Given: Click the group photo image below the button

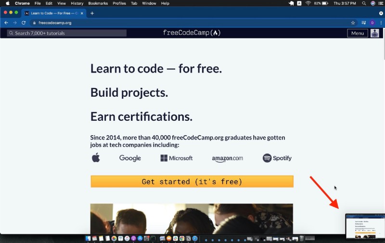Looking at the screenshot, I should click(192, 218).
